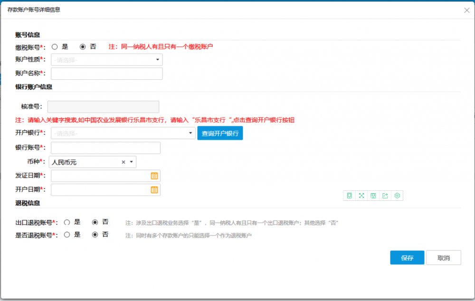Click the 保存 button

[407, 258]
